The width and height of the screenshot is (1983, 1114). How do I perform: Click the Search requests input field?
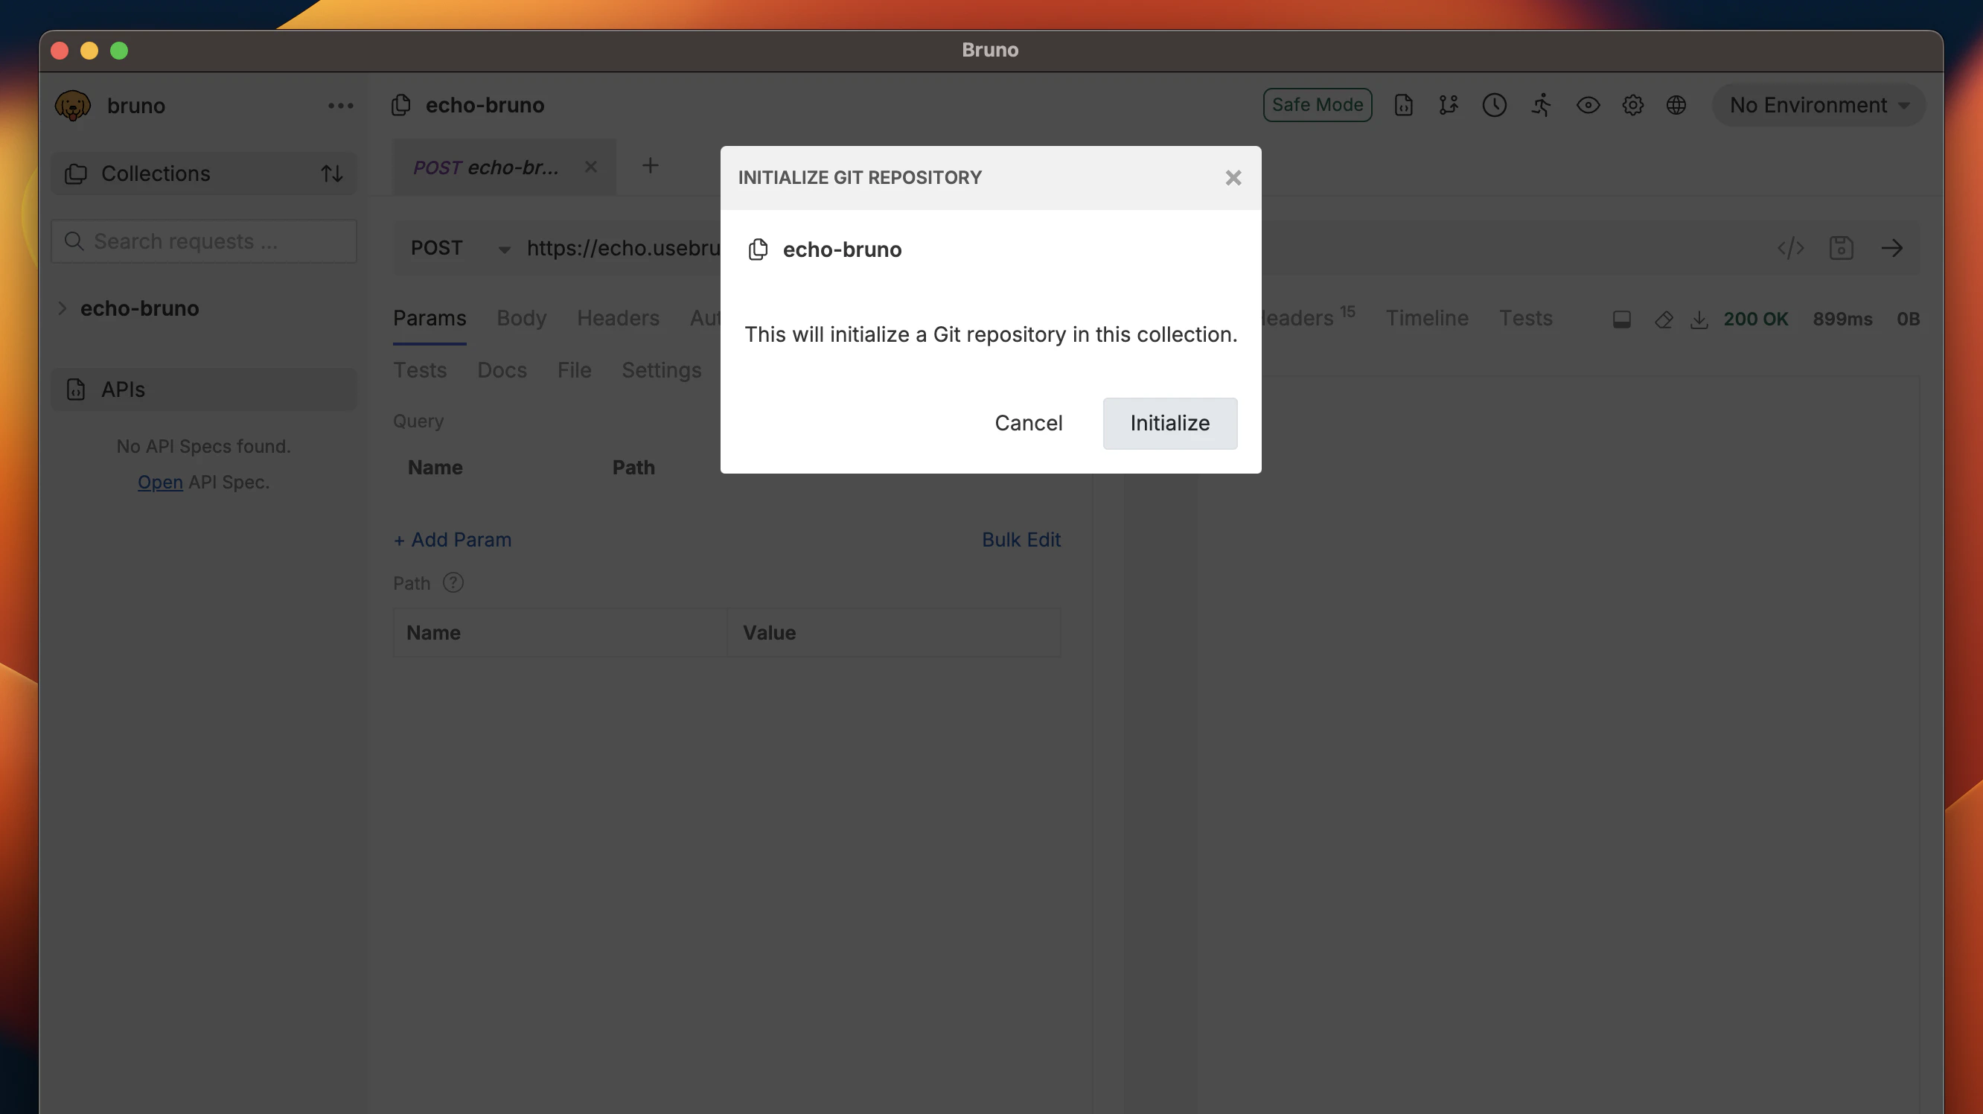coord(203,241)
